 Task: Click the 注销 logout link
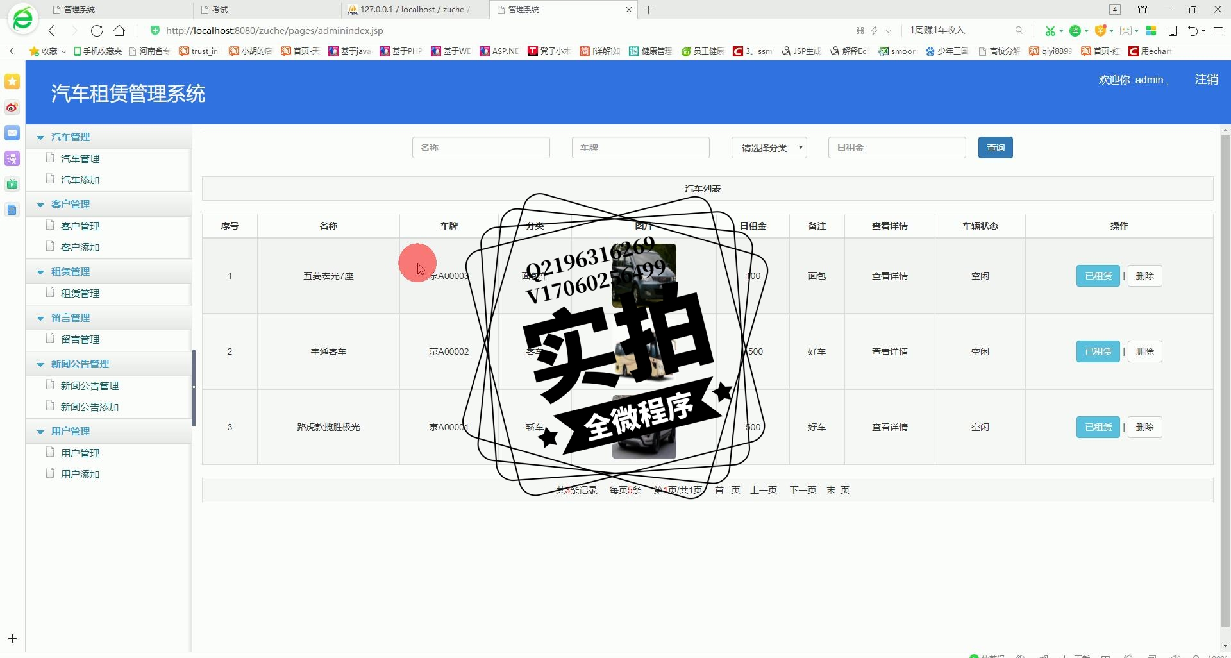coord(1206,80)
